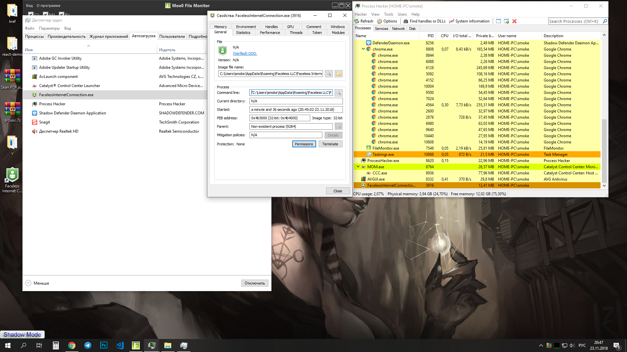Inspect image file with magnifier icon
This screenshot has height=352, width=627.
(x=329, y=74)
